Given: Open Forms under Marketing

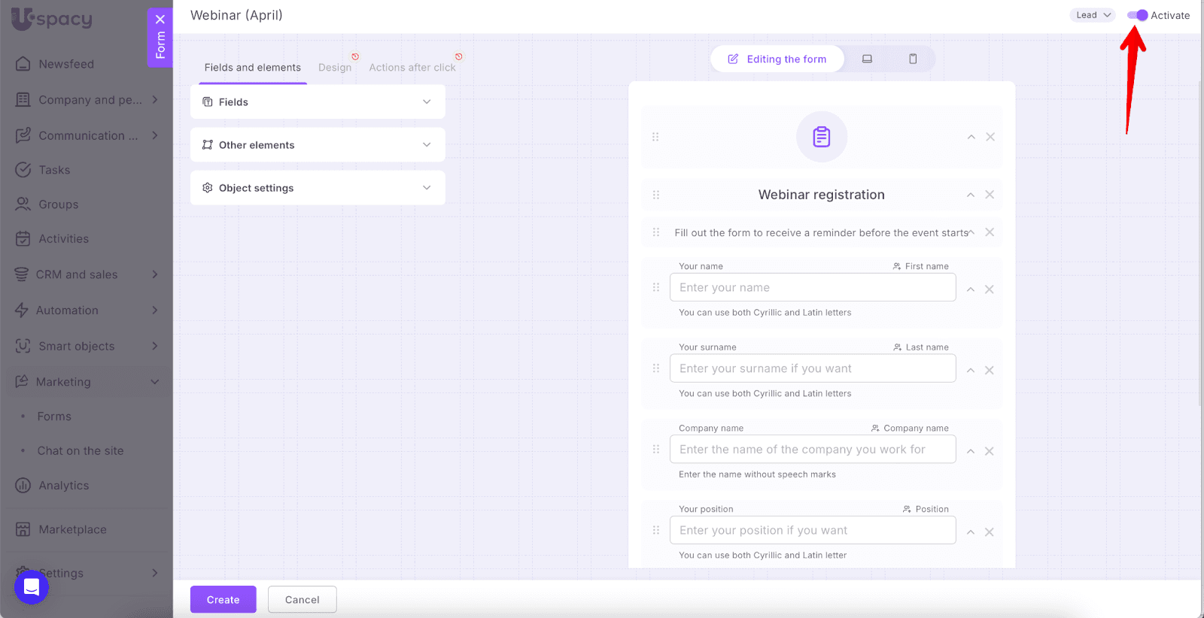Looking at the screenshot, I should click(x=54, y=417).
